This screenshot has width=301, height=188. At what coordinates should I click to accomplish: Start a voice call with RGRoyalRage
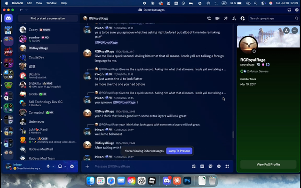click(209, 18)
